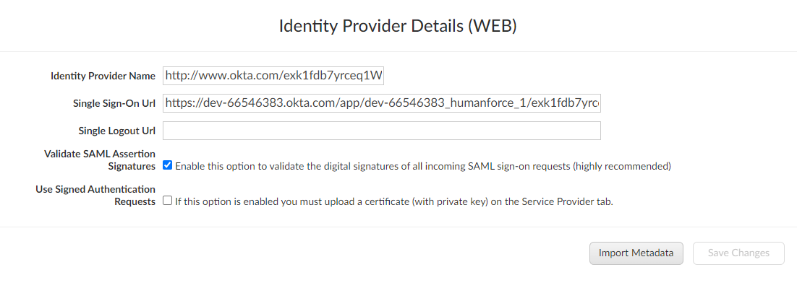Image resolution: width=797 pixels, height=288 pixels.
Task: Click the Single Sign-On Url label
Action: coord(114,103)
